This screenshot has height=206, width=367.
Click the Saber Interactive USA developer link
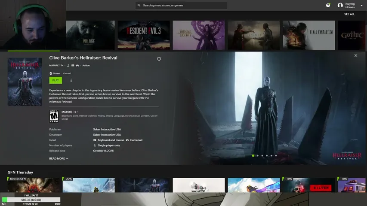(107, 135)
